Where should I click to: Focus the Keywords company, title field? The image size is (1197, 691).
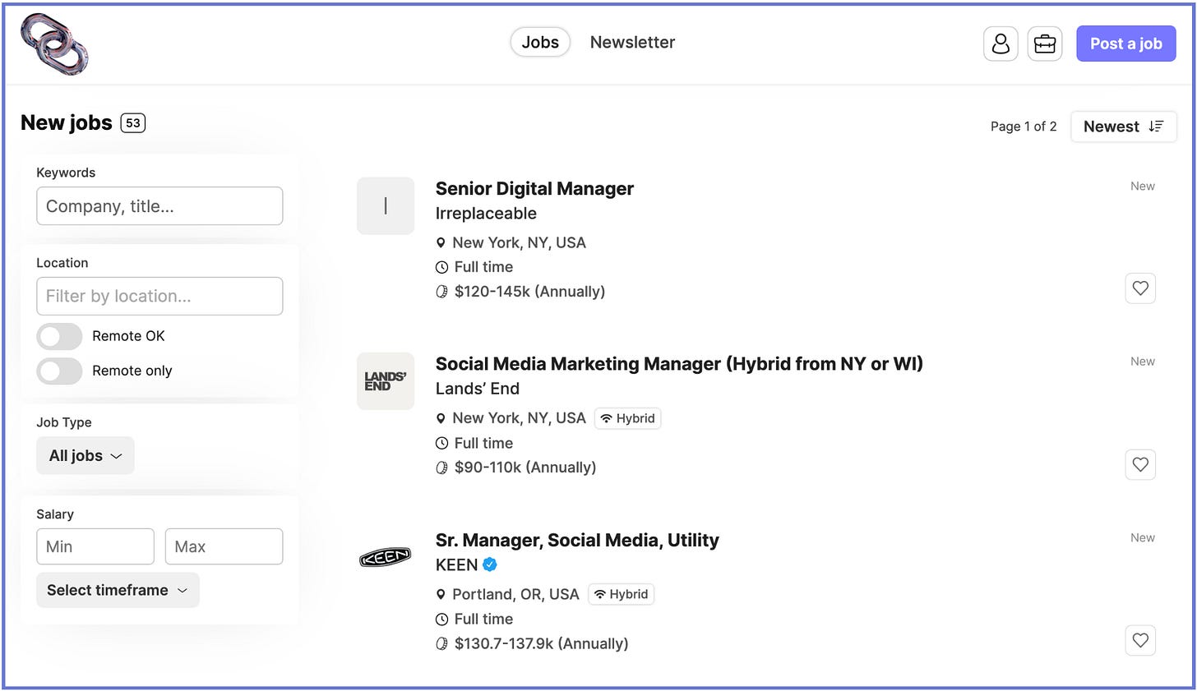159,206
